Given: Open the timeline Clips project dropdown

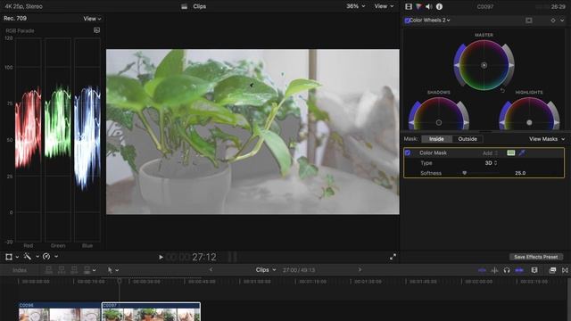Looking at the screenshot, I should (266, 270).
